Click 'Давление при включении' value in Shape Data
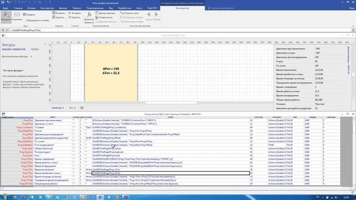356x200 pixels. (330, 48)
